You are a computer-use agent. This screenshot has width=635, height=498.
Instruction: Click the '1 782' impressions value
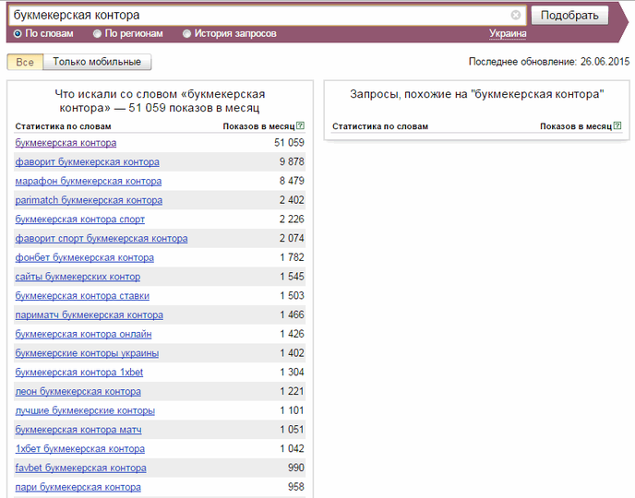(x=292, y=257)
